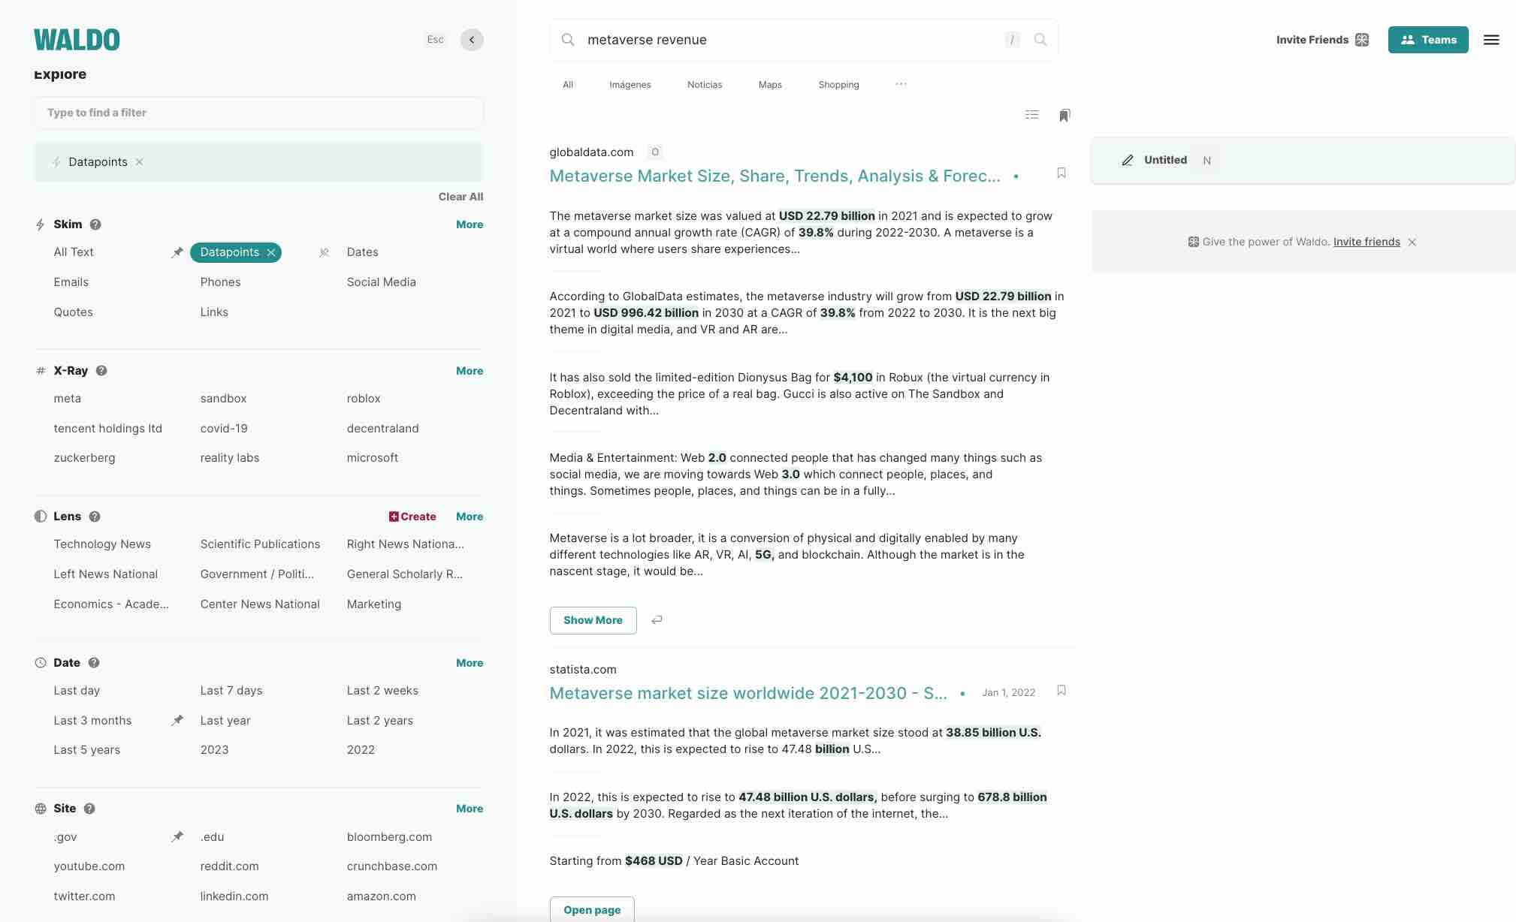Open the hamburger menu
This screenshot has width=1516, height=922.
[1491, 40]
